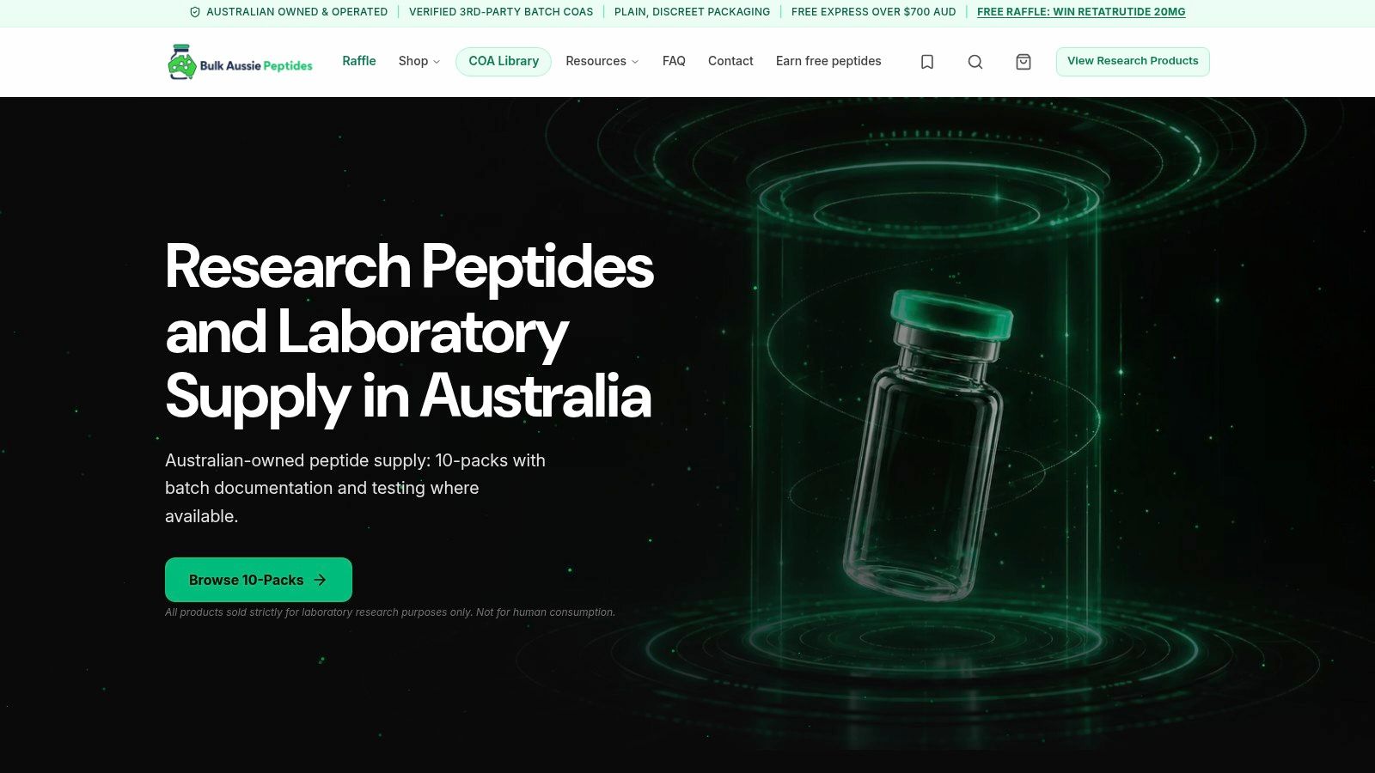Open the saved bookmarks icon
This screenshot has width=1375, height=773.
[927, 62]
